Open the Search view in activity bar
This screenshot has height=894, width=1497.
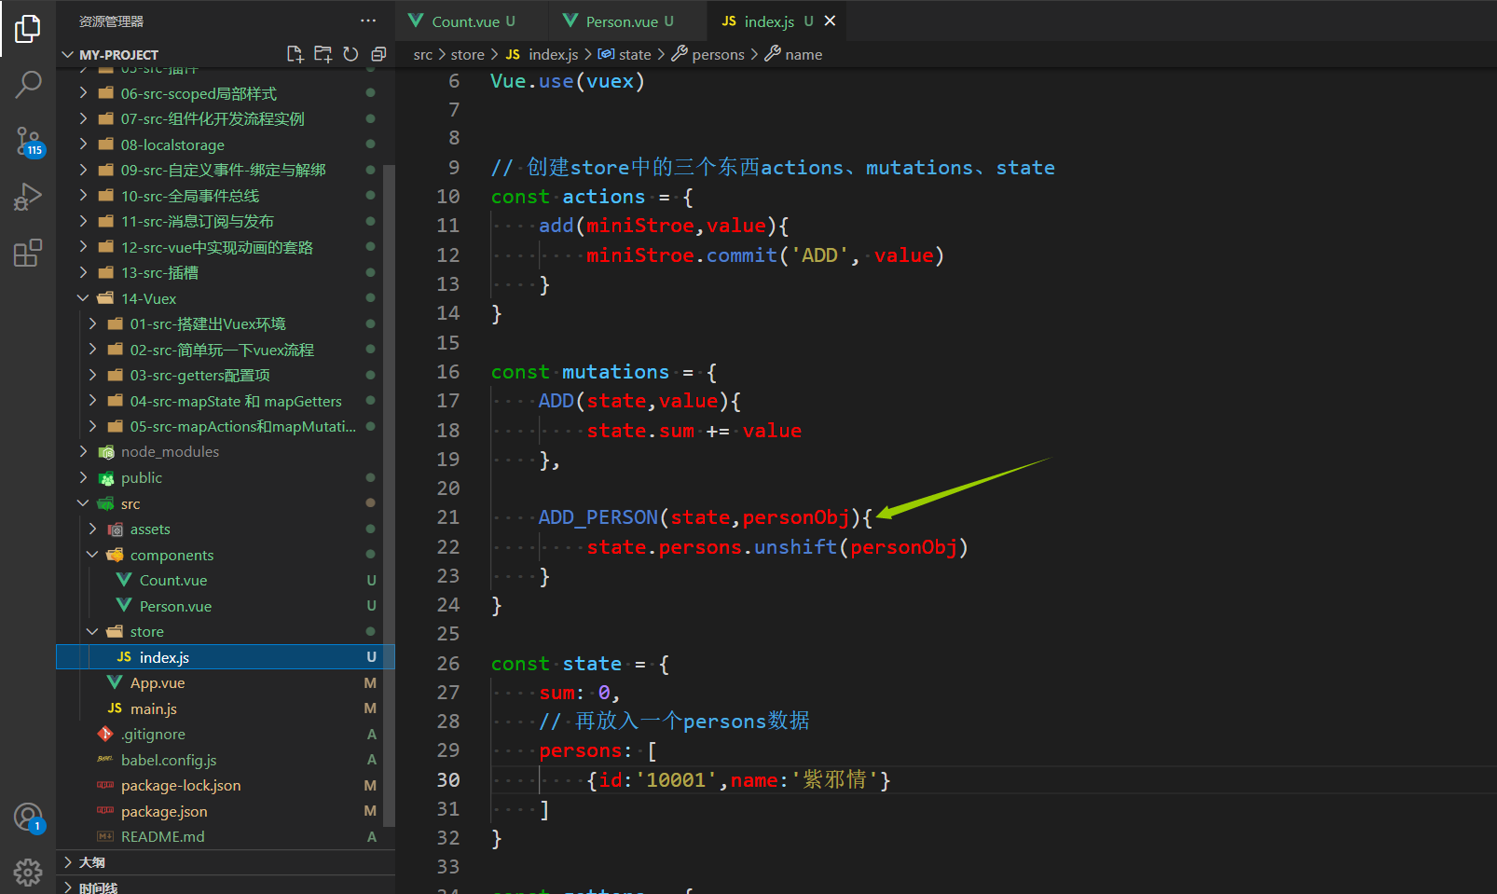28,85
